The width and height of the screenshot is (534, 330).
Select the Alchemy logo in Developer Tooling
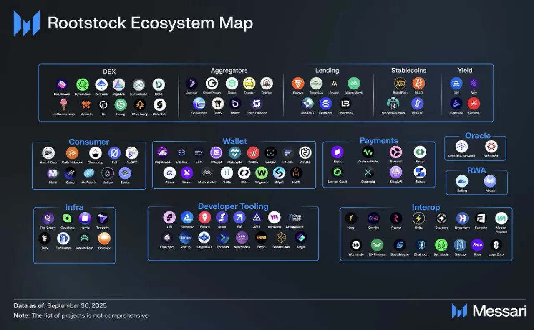tap(187, 217)
